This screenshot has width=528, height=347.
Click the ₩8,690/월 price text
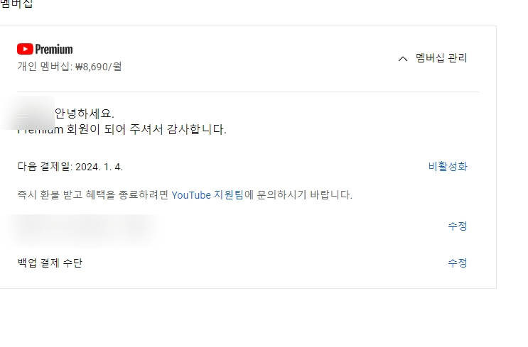(x=98, y=67)
